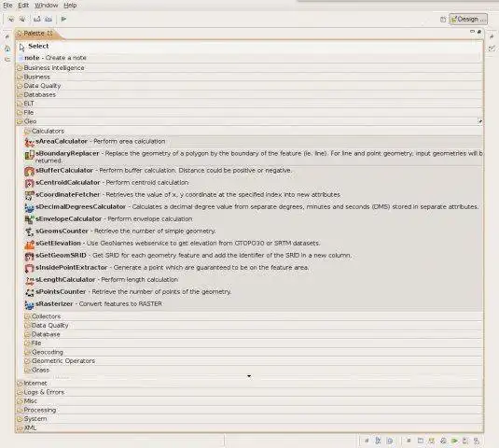This screenshot has height=448, width=499.
Task: Expand the Database subfolder under Geo
Action: [253, 334]
